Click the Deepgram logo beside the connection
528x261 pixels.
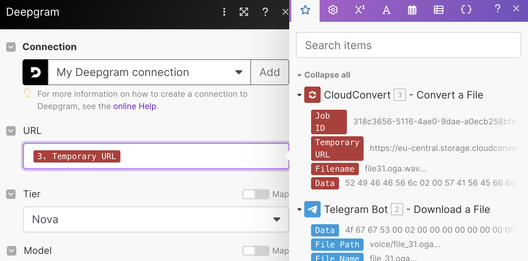pos(35,72)
